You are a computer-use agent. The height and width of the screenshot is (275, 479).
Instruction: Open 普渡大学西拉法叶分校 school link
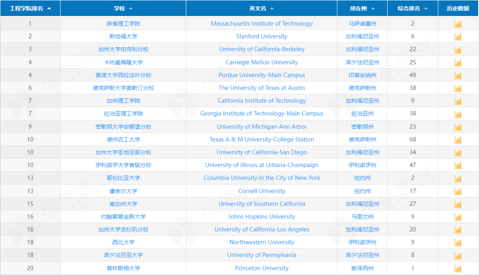coord(123,75)
